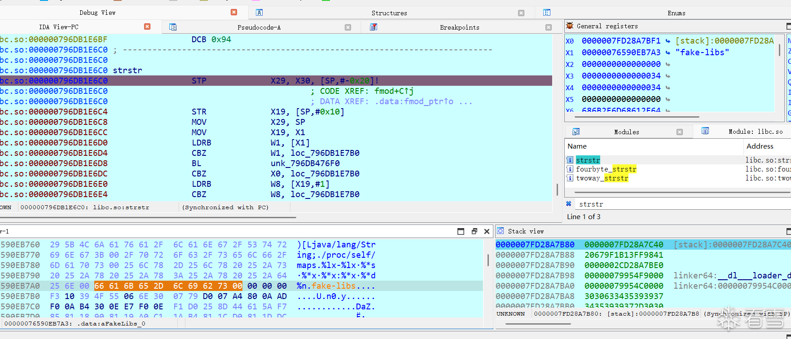Click the DCB 0x94 line
Screen dimensions: 791x339
coord(211,40)
